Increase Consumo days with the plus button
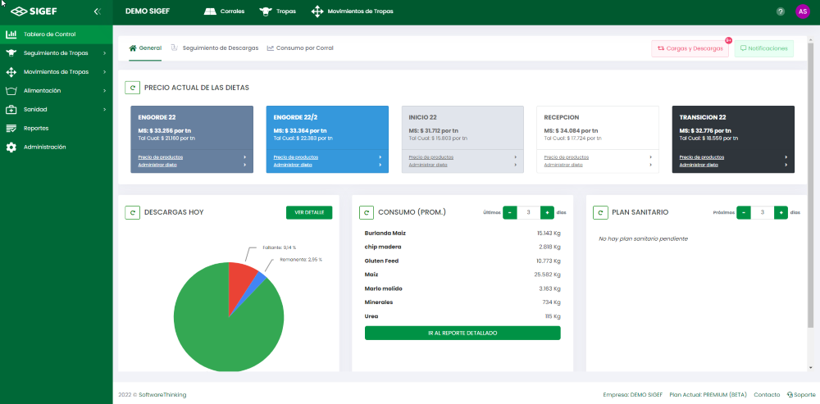The height and width of the screenshot is (404, 820). (x=548, y=212)
